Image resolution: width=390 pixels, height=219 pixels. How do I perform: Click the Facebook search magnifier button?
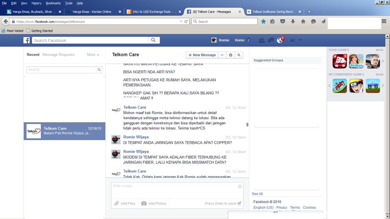(x=153, y=40)
